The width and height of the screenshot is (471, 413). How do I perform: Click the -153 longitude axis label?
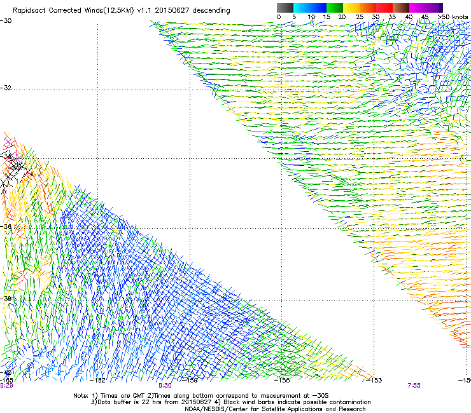tap(374, 380)
